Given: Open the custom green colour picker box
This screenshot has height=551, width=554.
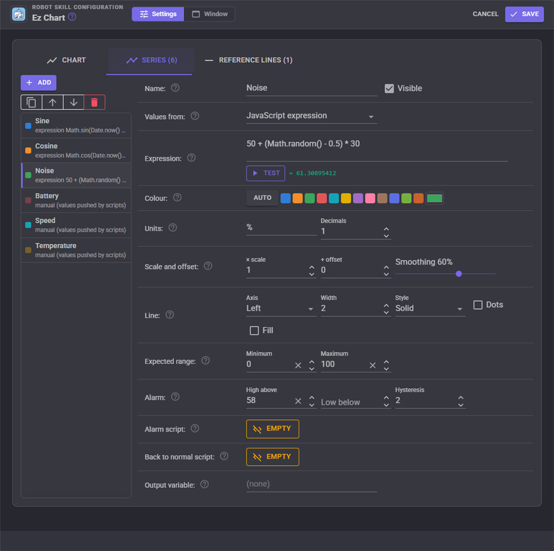Looking at the screenshot, I should [x=434, y=198].
